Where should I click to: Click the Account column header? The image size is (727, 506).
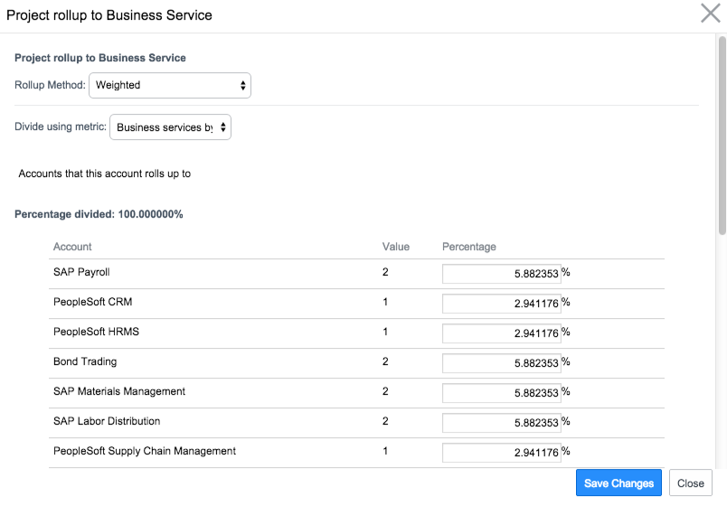point(72,247)
